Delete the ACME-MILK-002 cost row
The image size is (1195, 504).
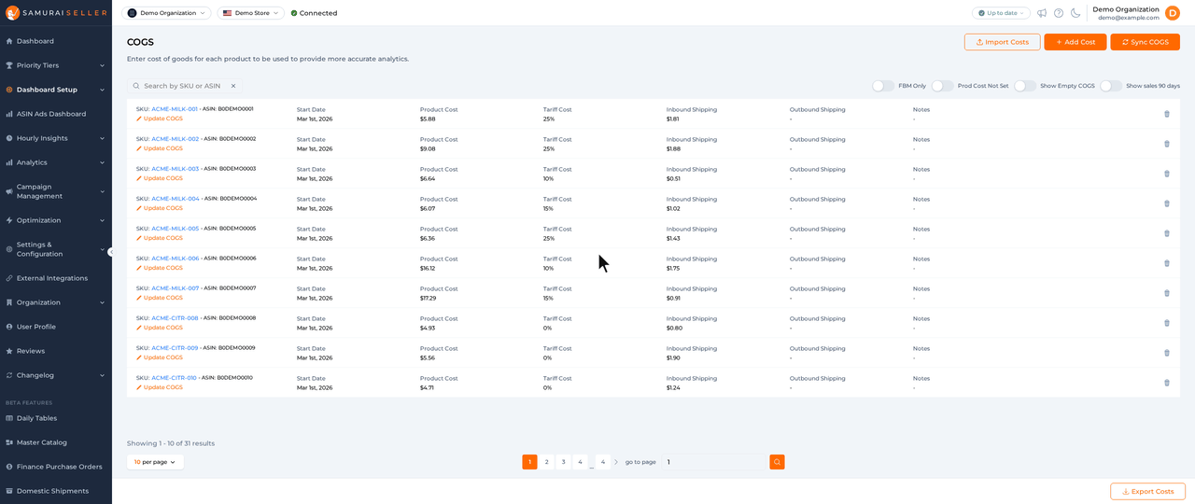point(1166,144)
